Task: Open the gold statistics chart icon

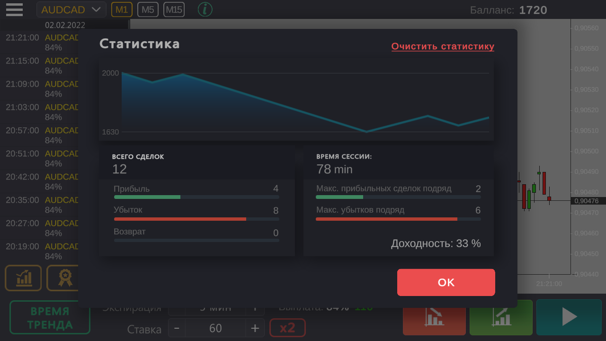Action: 23,278
